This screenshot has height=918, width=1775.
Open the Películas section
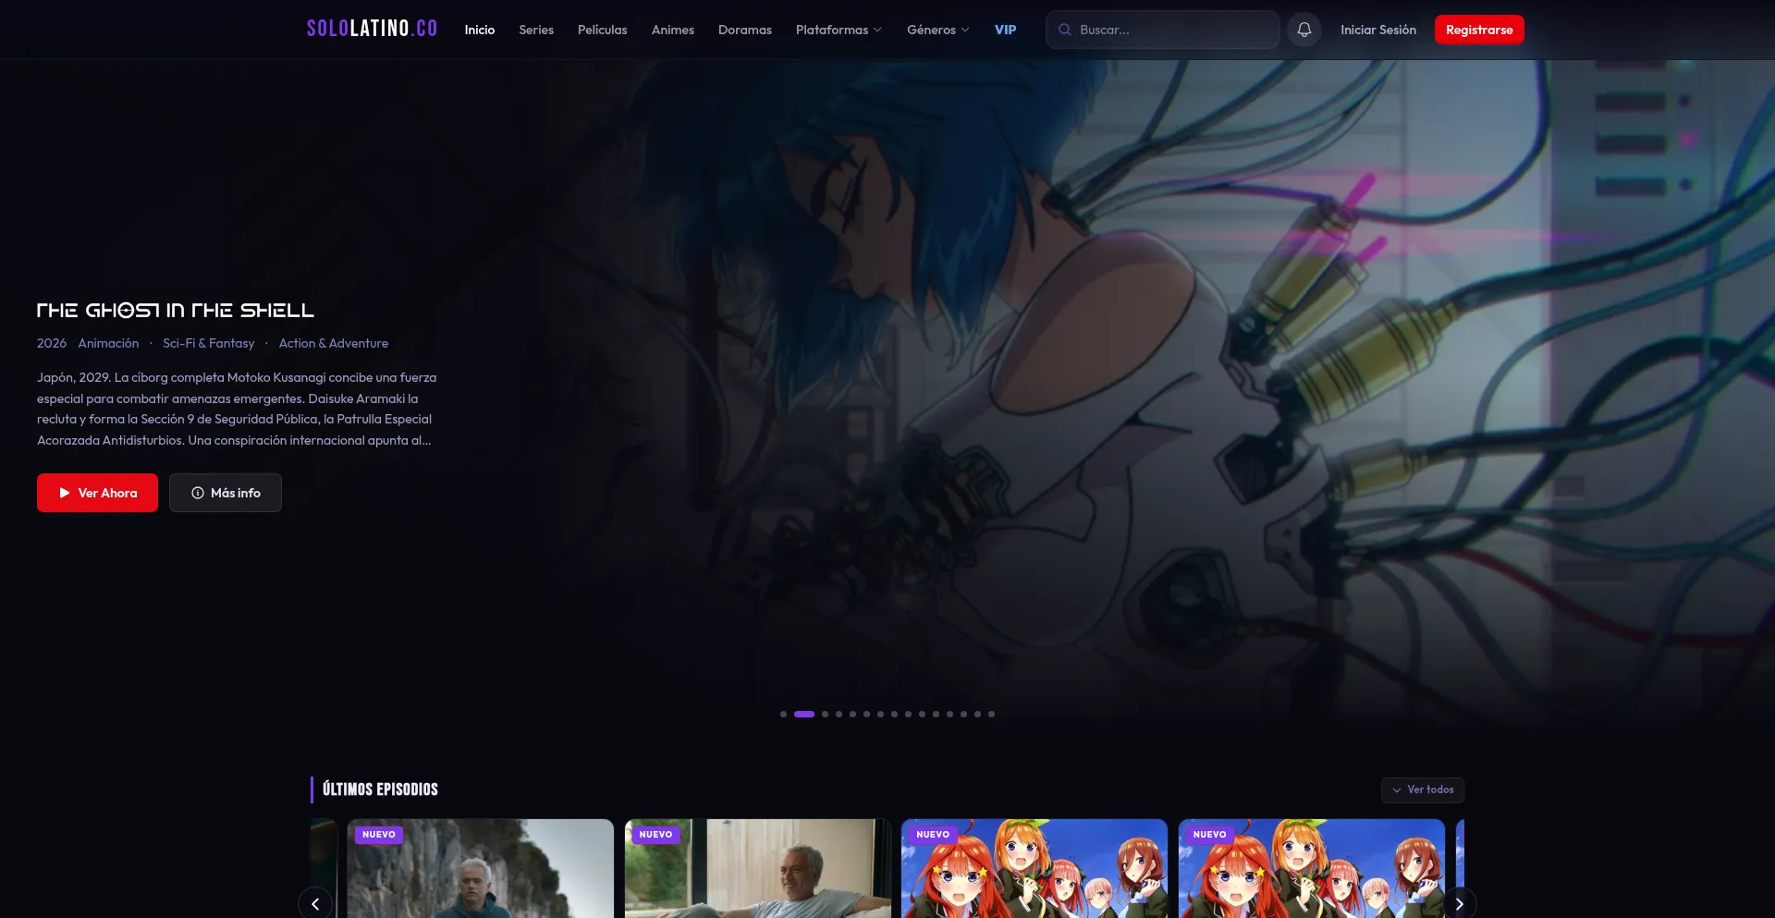602,30
